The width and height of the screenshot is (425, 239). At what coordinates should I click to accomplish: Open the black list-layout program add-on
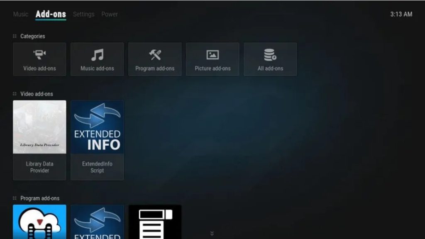pyautogui.click(x=155, y=222)
